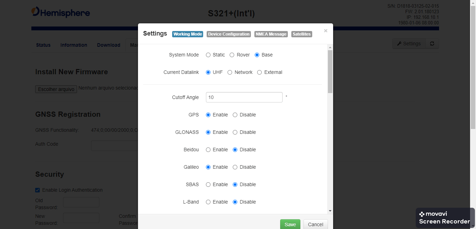Click the Cancel button
476x229 pixels.
[x=316, y=224]
